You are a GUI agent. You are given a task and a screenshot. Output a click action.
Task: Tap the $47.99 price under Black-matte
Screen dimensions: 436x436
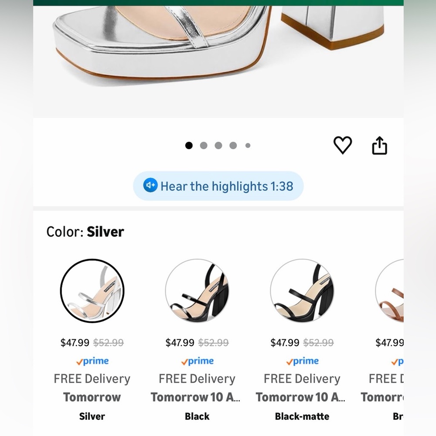click(285, 343)
